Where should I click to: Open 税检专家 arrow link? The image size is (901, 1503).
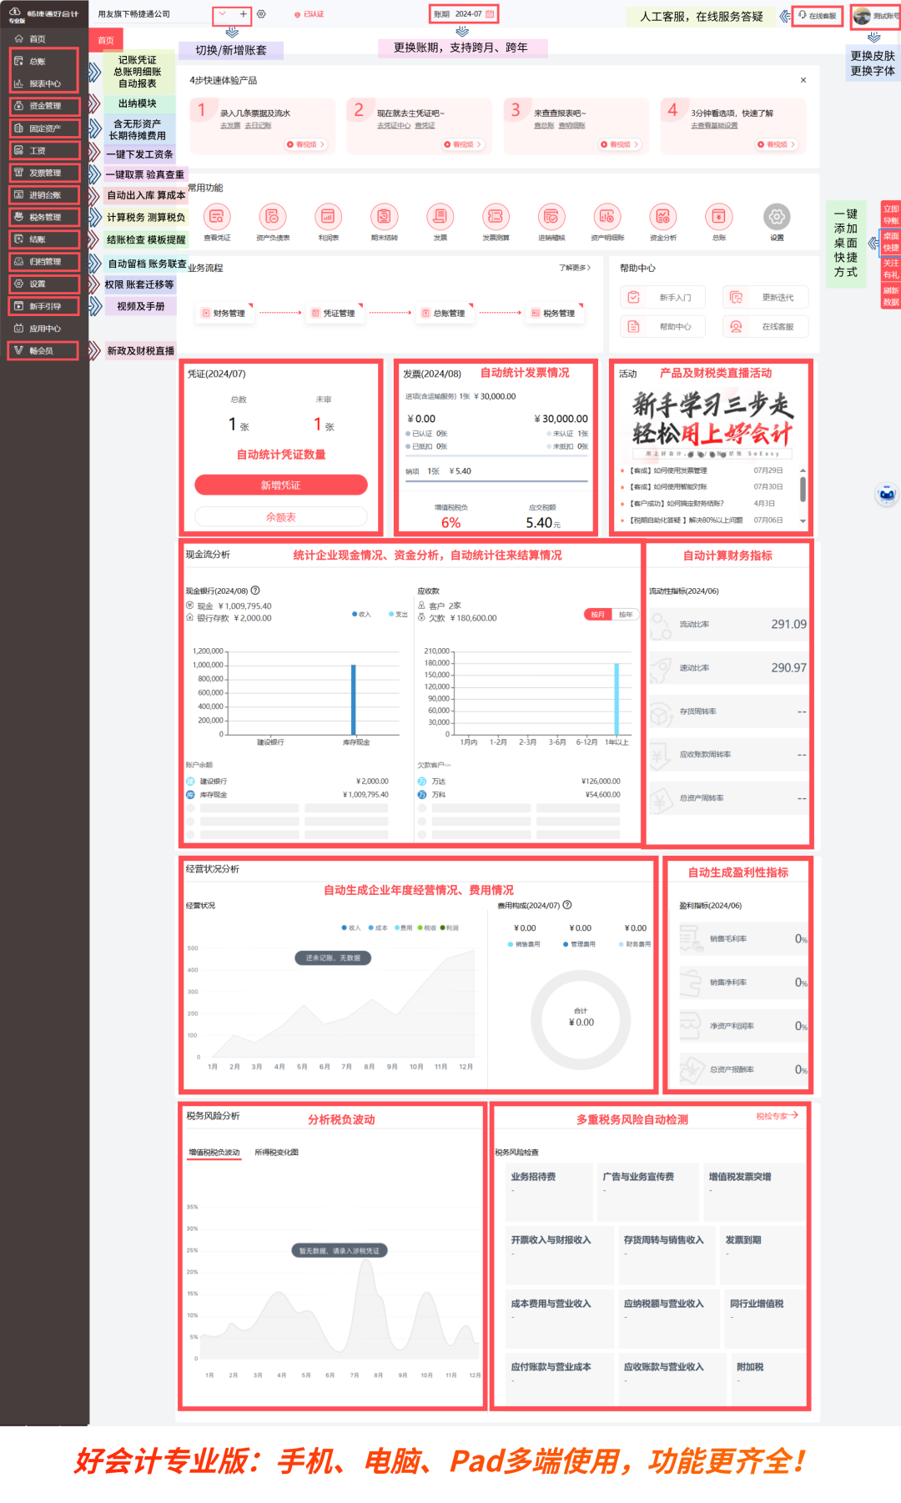click(777, 1116)
